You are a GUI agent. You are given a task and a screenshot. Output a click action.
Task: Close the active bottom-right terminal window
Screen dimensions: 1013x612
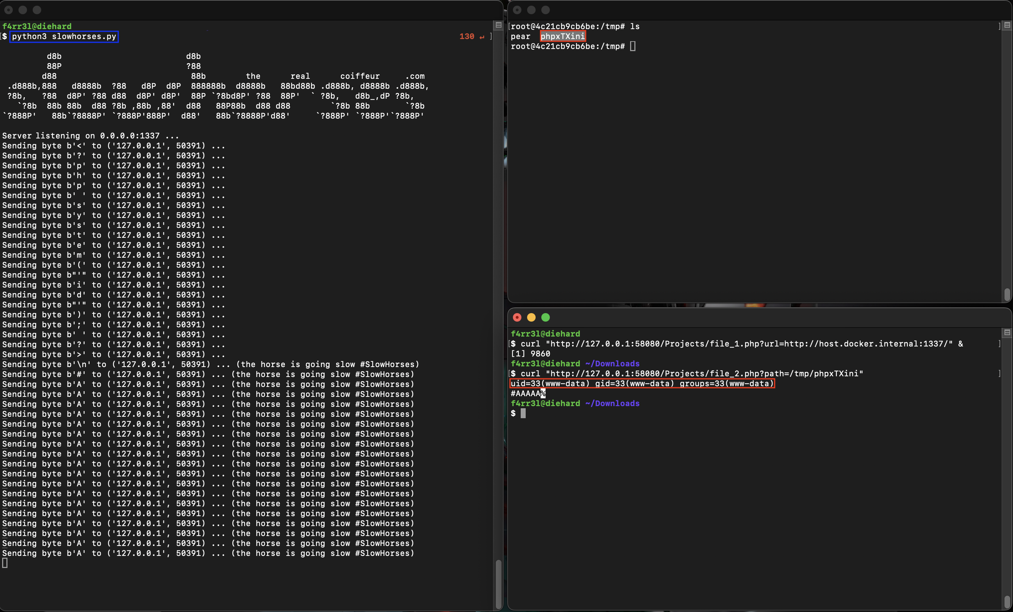point(517,317)
